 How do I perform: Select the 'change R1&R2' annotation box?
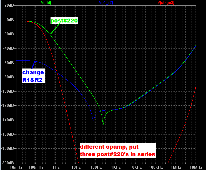tap(34, 76)
